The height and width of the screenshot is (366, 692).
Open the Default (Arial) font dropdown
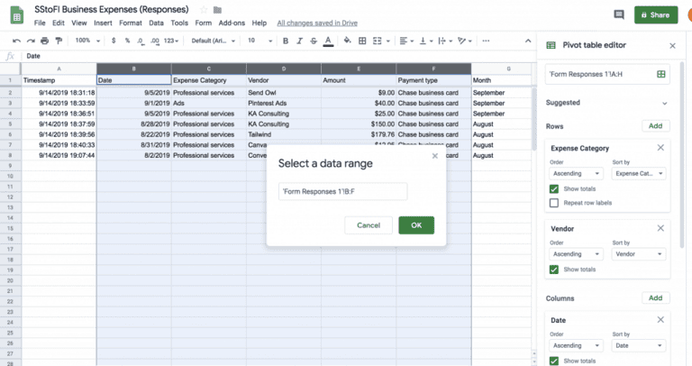pos(213,41)
